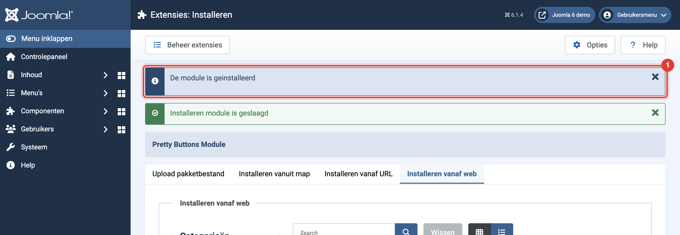680x235 pixels.
Task: Click the Gebruikers people icon
Action: coord(11,129)
